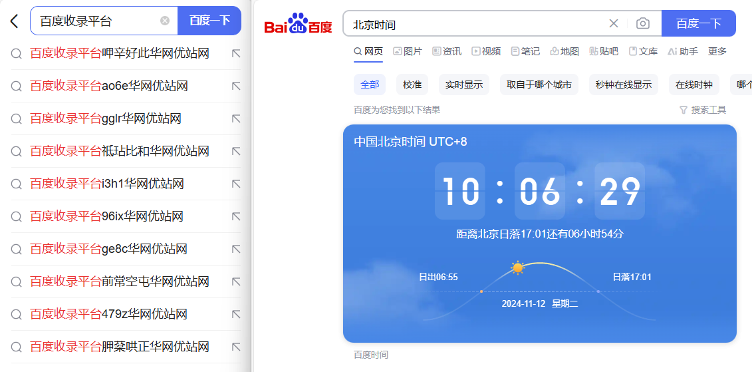This screenshot has width=752, height=372.
Task: Click the search magnifier icon beside the ao6e suggestion
Action: [17, 87]
